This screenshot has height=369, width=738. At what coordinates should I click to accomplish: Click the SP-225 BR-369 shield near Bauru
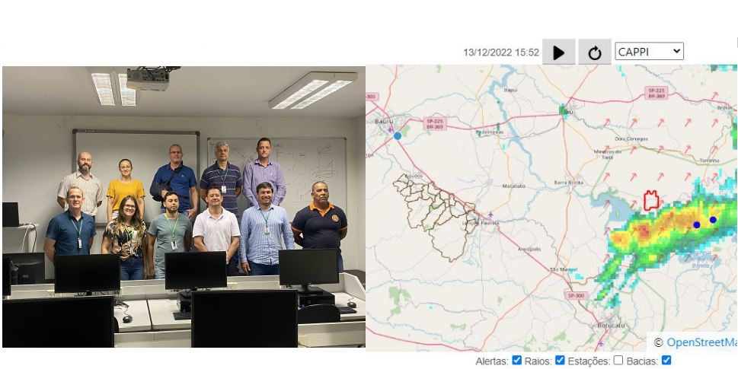coord(434,123)
